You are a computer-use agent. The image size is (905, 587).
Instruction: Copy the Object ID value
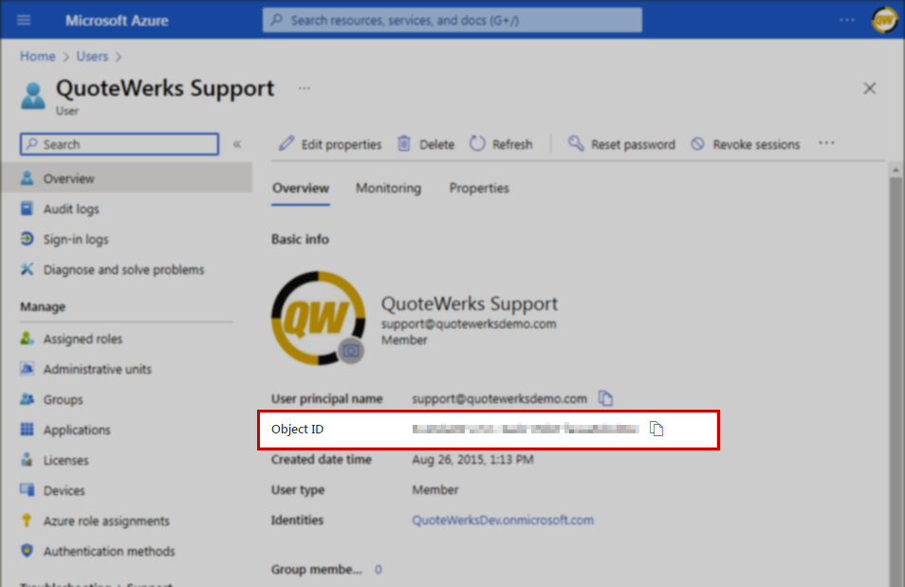tap(656, 430)
